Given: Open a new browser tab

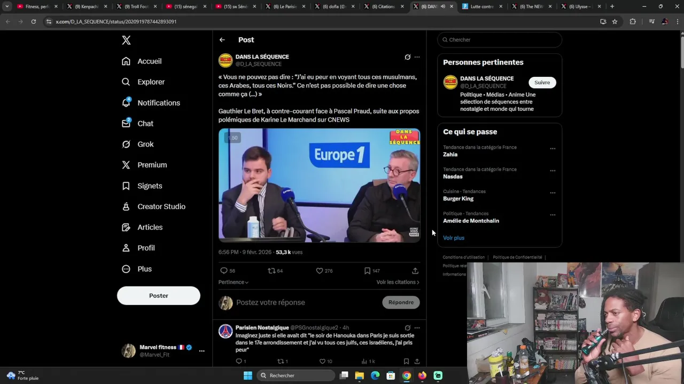Looking at the screenshot, I should [x=612, y=6].
